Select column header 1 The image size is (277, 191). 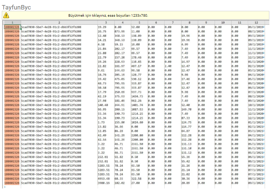[12, 23]
